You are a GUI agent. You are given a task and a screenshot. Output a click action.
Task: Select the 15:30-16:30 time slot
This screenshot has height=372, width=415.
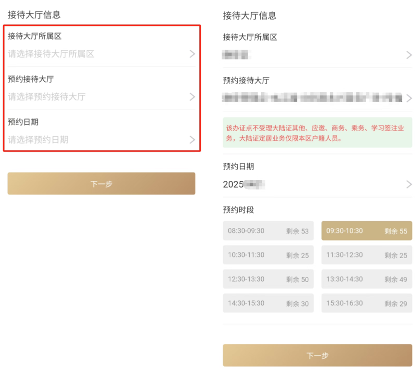pos(367,303)
